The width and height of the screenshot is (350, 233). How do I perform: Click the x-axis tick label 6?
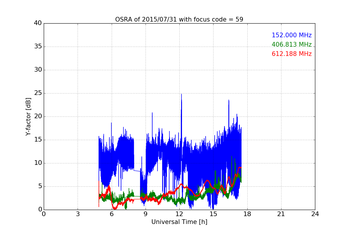[x=111, y=214]
